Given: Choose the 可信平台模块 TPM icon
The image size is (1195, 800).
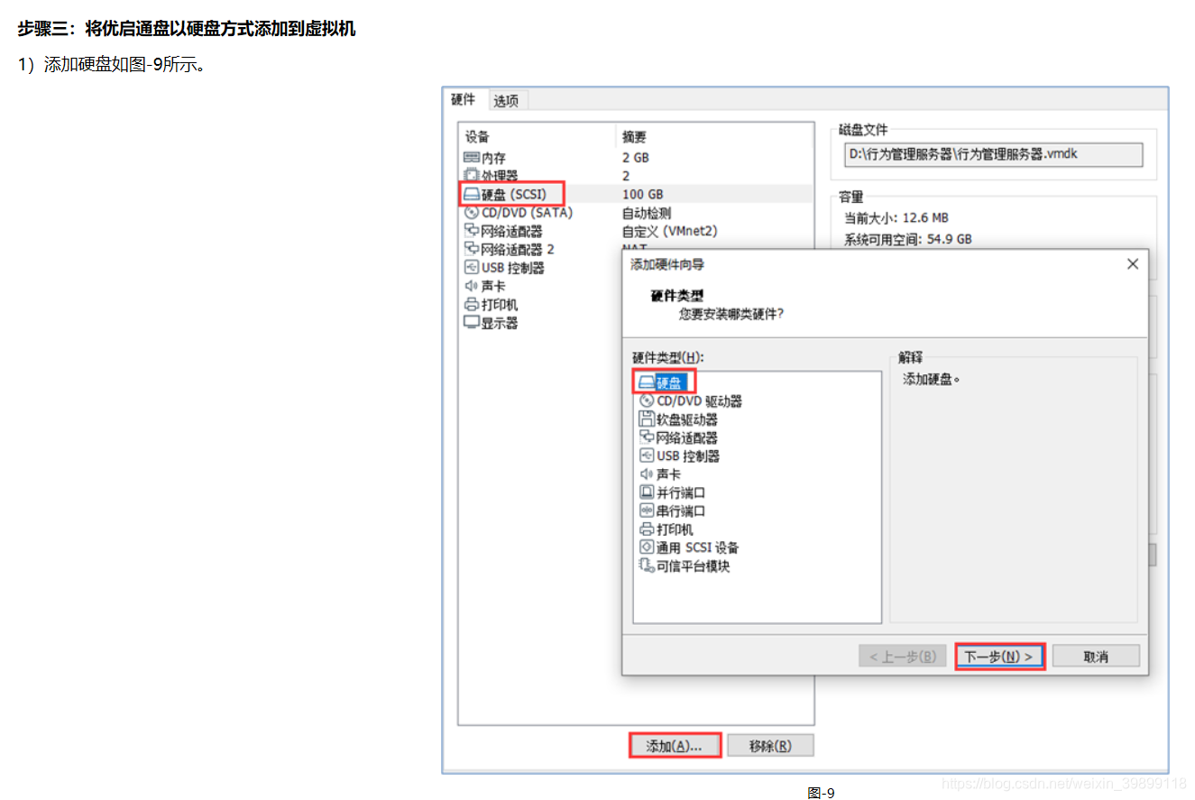Looking at the screenshot, I should (x=646, y=566).
